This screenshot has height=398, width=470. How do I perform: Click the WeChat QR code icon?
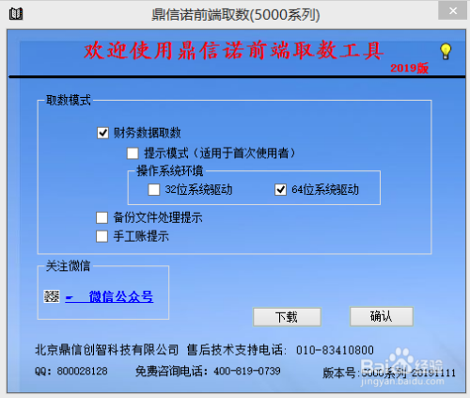[x=52, y=296]
